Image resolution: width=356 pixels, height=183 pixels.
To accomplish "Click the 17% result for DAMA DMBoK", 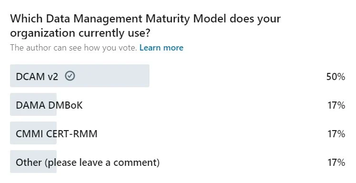I will 336,105.
